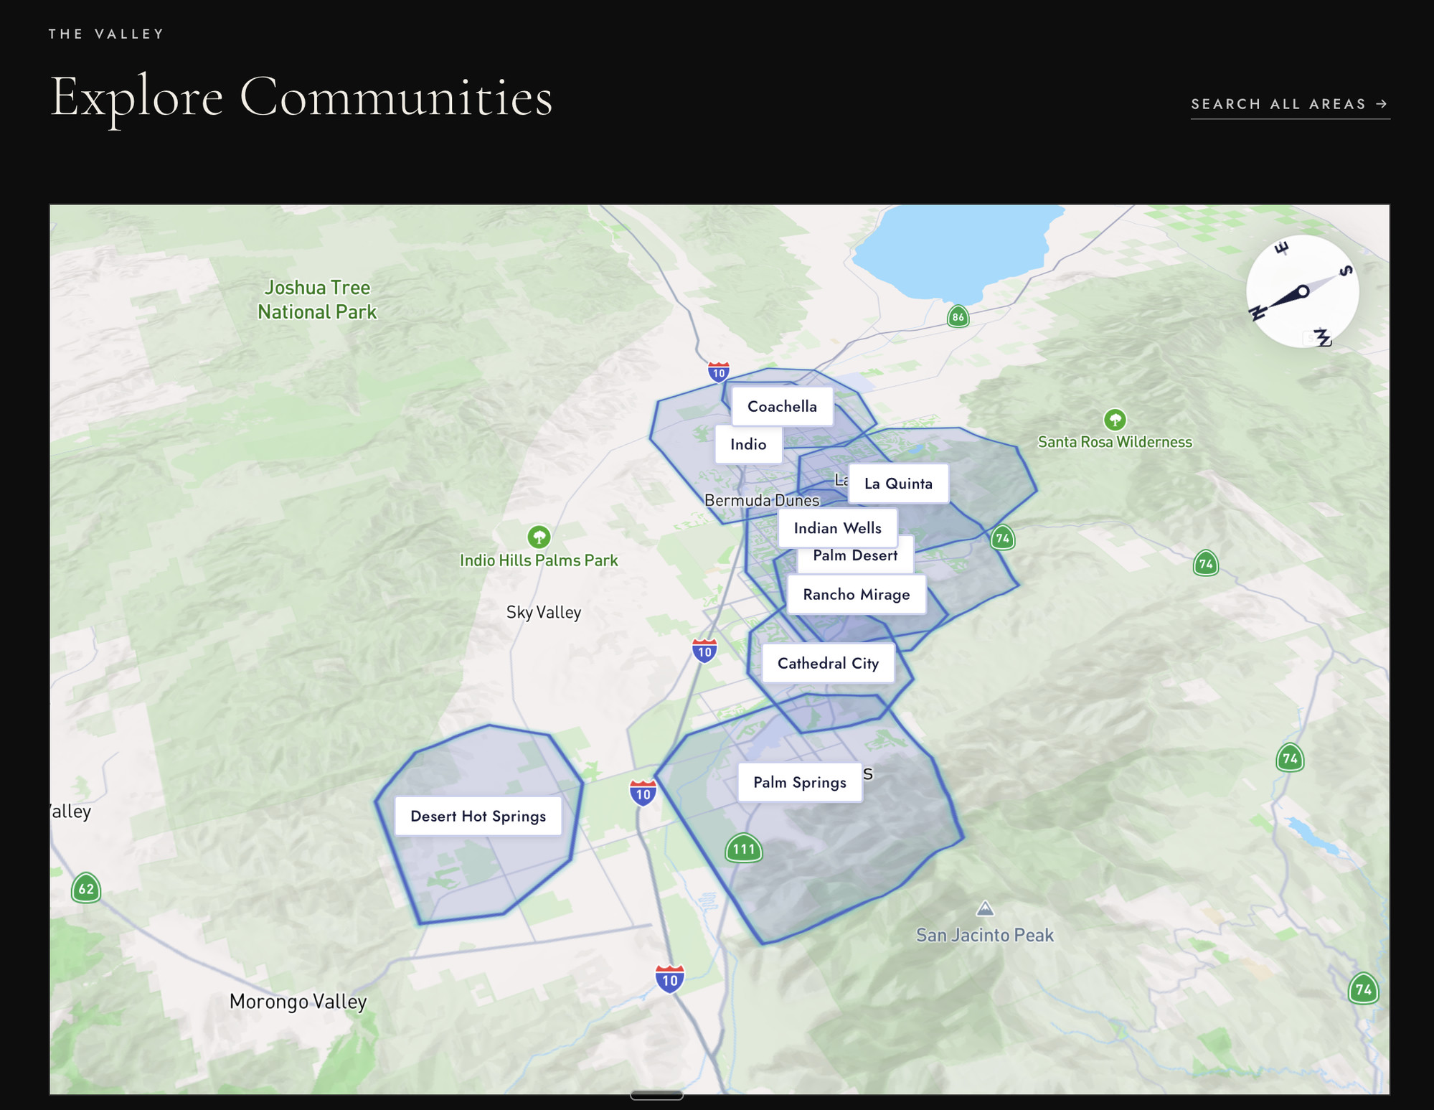Choose the La Quinta community label
This screenshot has height=1110, width=1434.
(x=898, y=484)
